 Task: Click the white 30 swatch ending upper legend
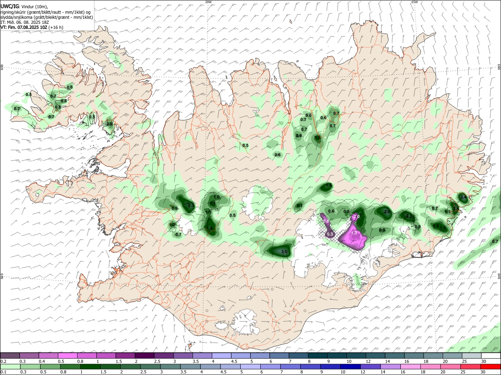(491, 356)
